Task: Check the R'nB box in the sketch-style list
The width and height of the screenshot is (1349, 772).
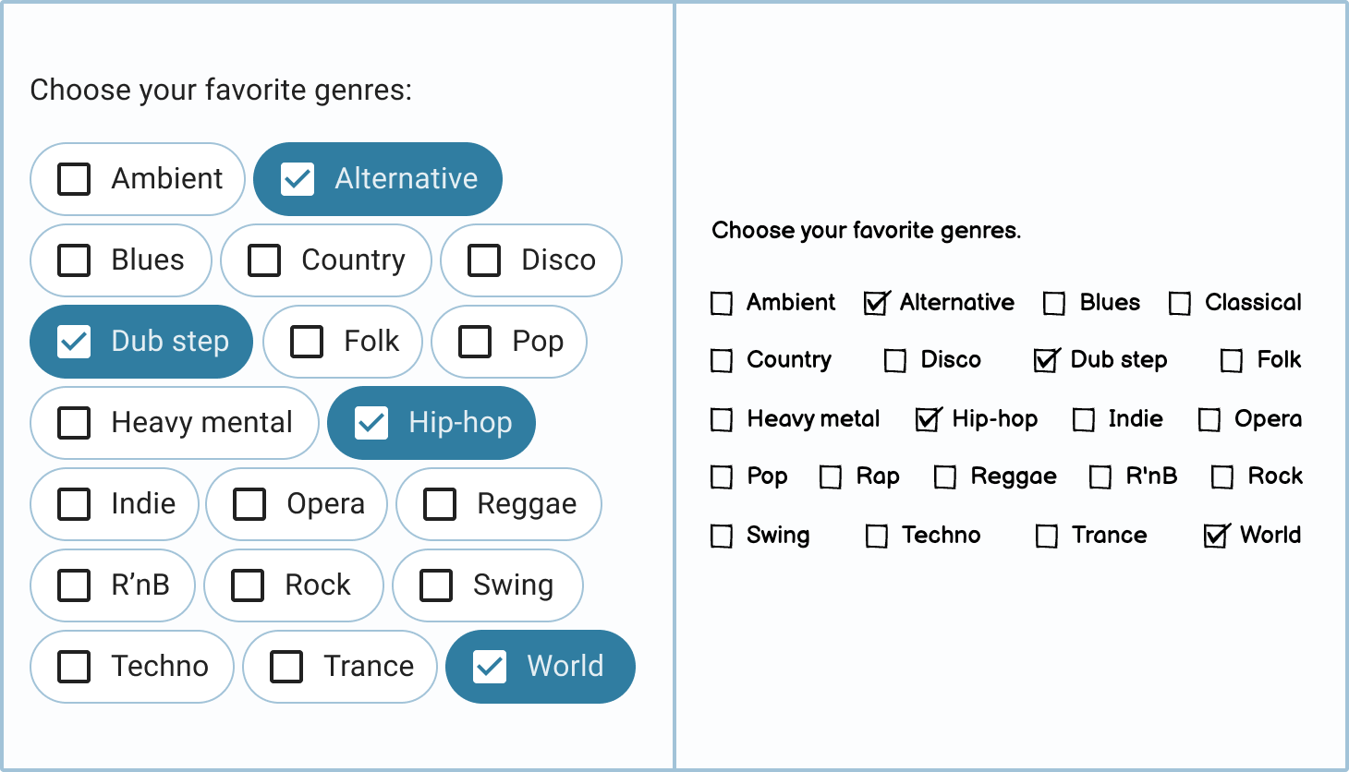Action: [x=1100, y=477]
